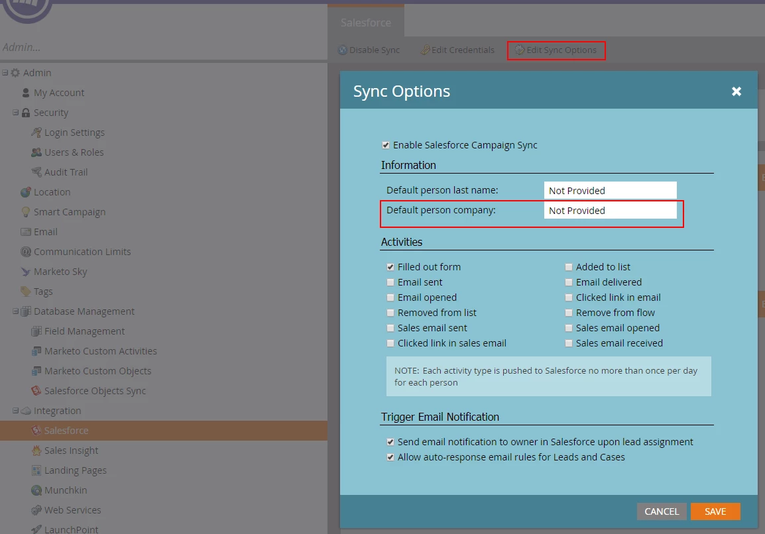This screenshot has width=765, height=534.
Task: Collapse the Integration tree node
Action: [x=16, y=411]
